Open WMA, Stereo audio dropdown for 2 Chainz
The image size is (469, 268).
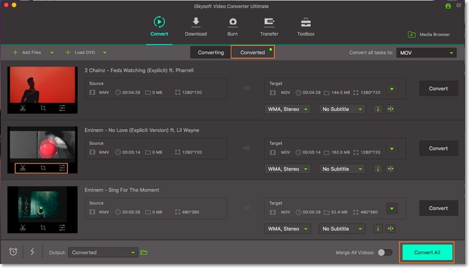point(287,109)
